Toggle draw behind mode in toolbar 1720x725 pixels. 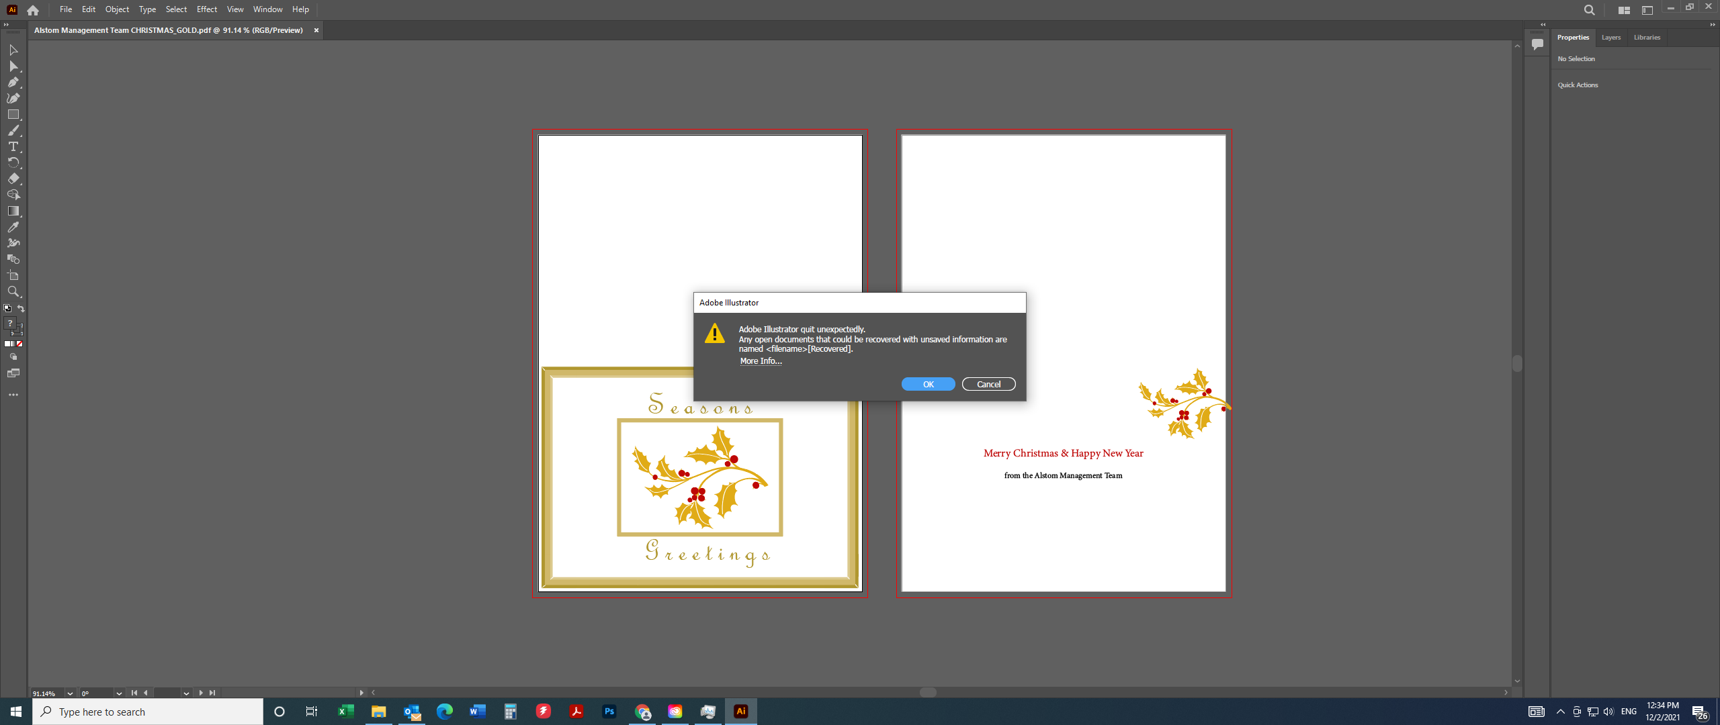click(x=13, y=356)
